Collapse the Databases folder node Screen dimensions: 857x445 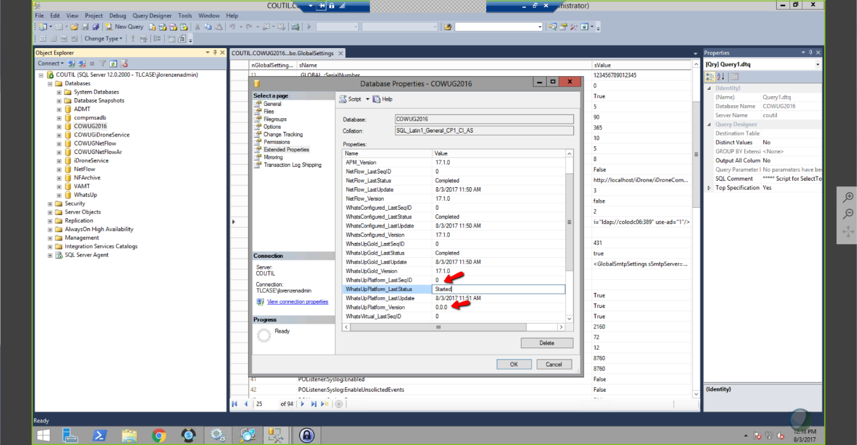click(50, 84)
